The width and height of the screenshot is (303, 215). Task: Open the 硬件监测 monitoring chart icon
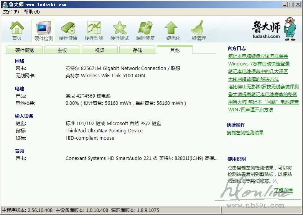94,31
